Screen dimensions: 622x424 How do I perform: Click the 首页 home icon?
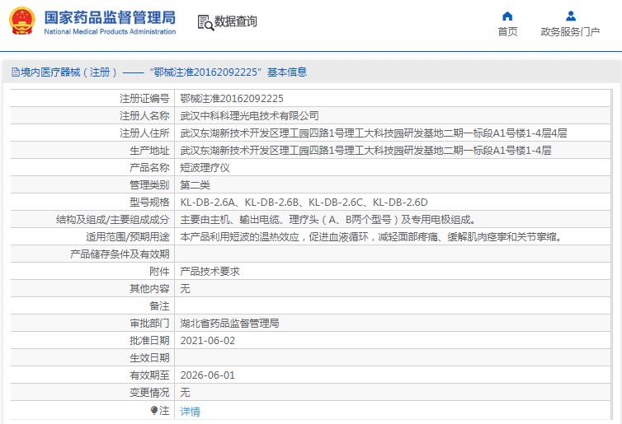tap(507, 16)
